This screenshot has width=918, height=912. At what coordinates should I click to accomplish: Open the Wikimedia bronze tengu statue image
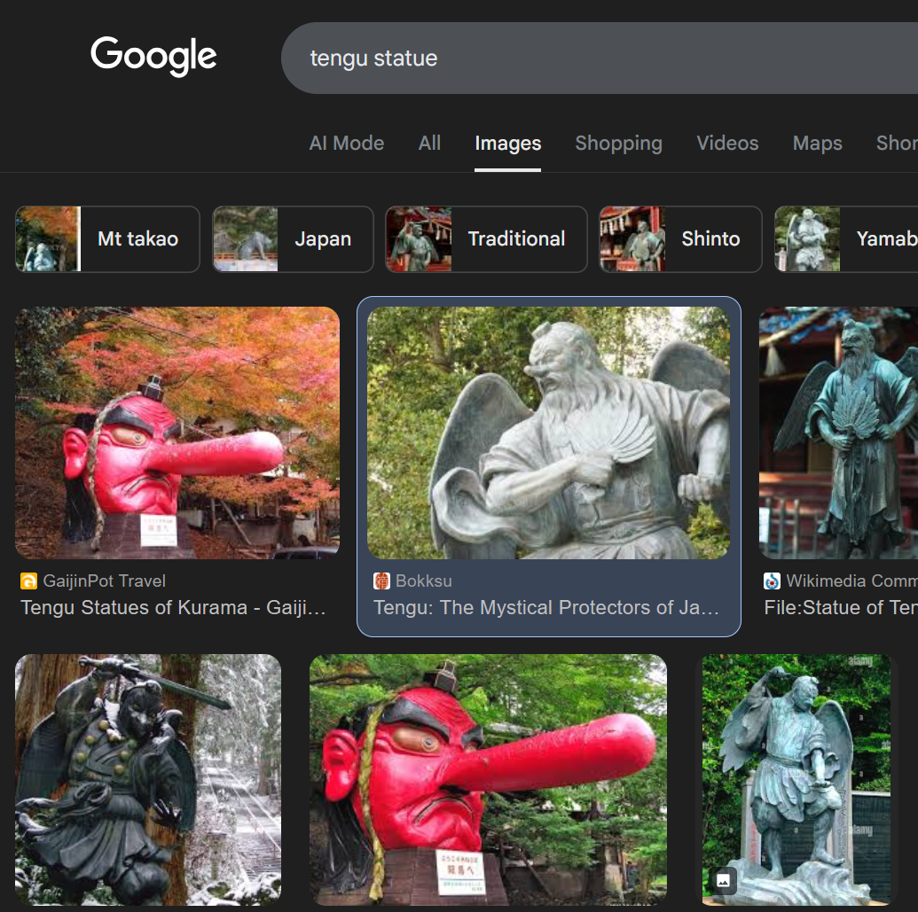point(838,433)
